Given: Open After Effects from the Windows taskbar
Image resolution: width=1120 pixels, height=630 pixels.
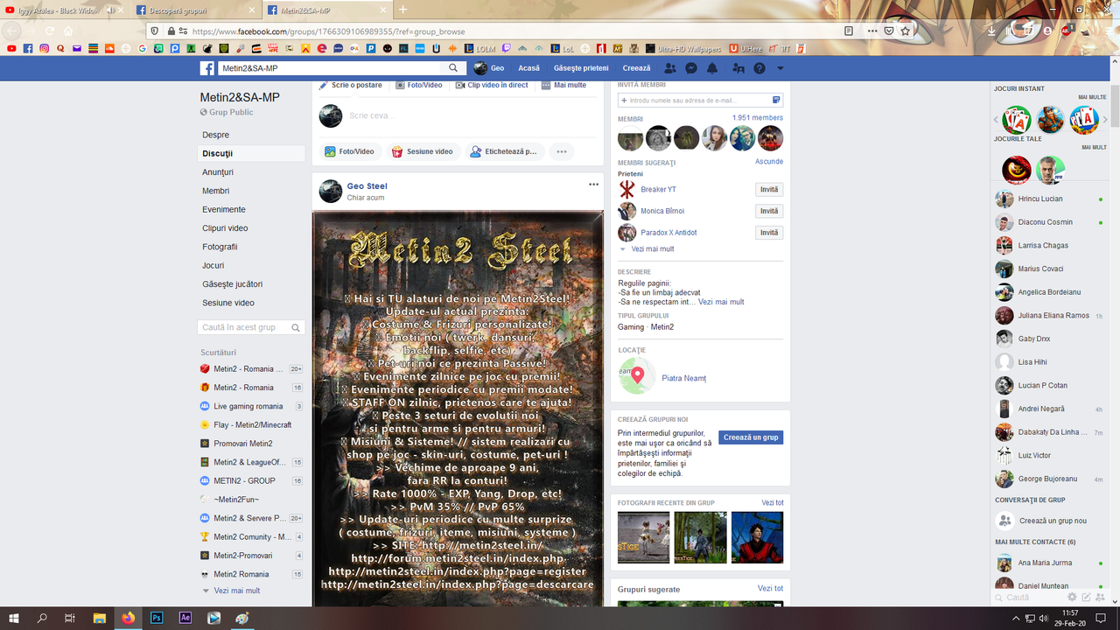Looking at the screenshot, I should pyautogui.click(x=185, y=618).
